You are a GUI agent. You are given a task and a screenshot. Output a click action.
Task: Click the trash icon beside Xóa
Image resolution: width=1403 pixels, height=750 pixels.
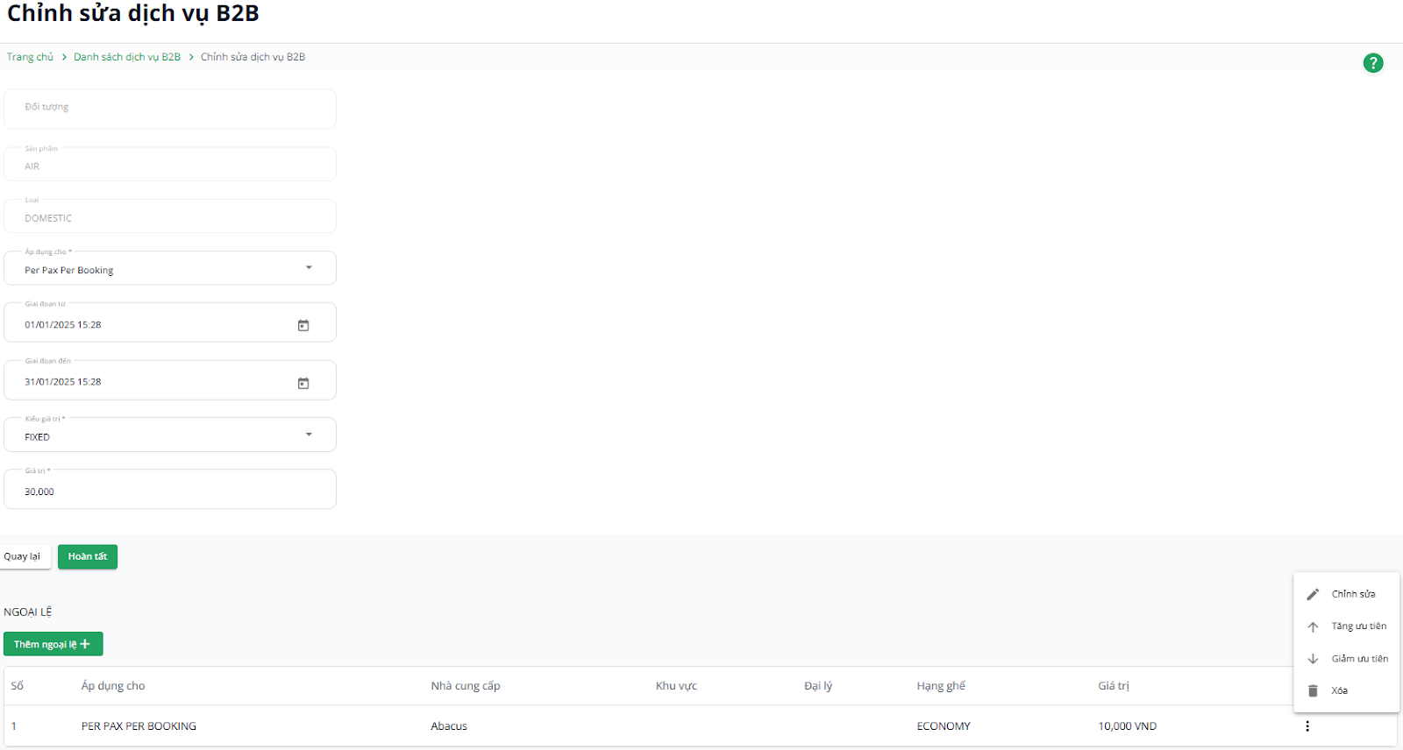(1313, 691)
